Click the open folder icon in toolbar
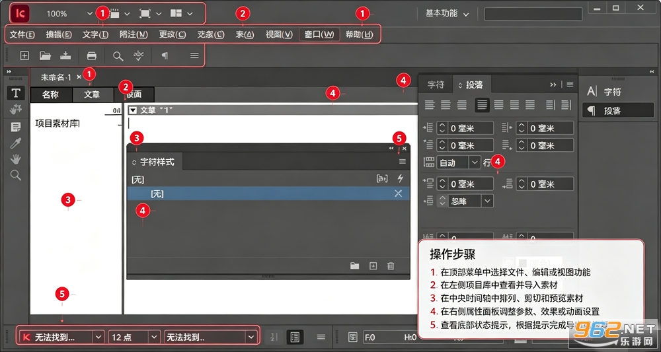661x352 pixels. 45,55
